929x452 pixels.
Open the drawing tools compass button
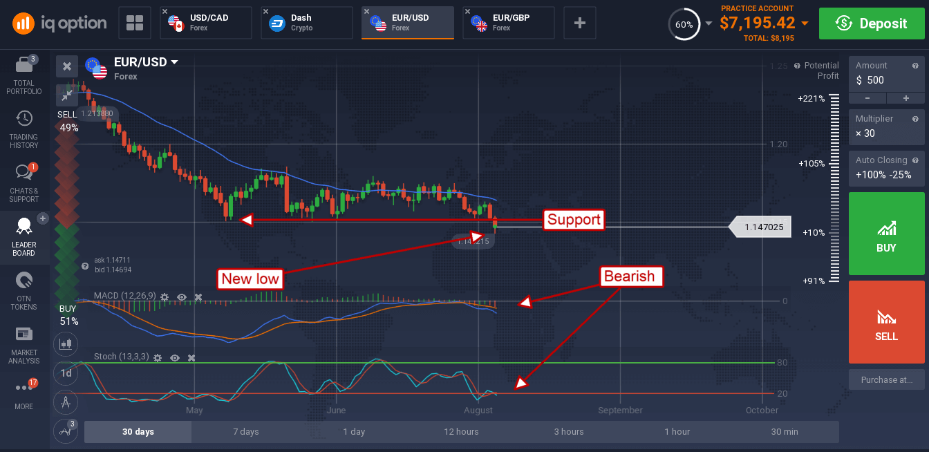tap(66, 402)
